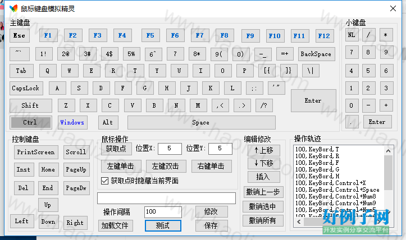Click the Z letter key
Screen dimensions: 406x240
[66, 105]
